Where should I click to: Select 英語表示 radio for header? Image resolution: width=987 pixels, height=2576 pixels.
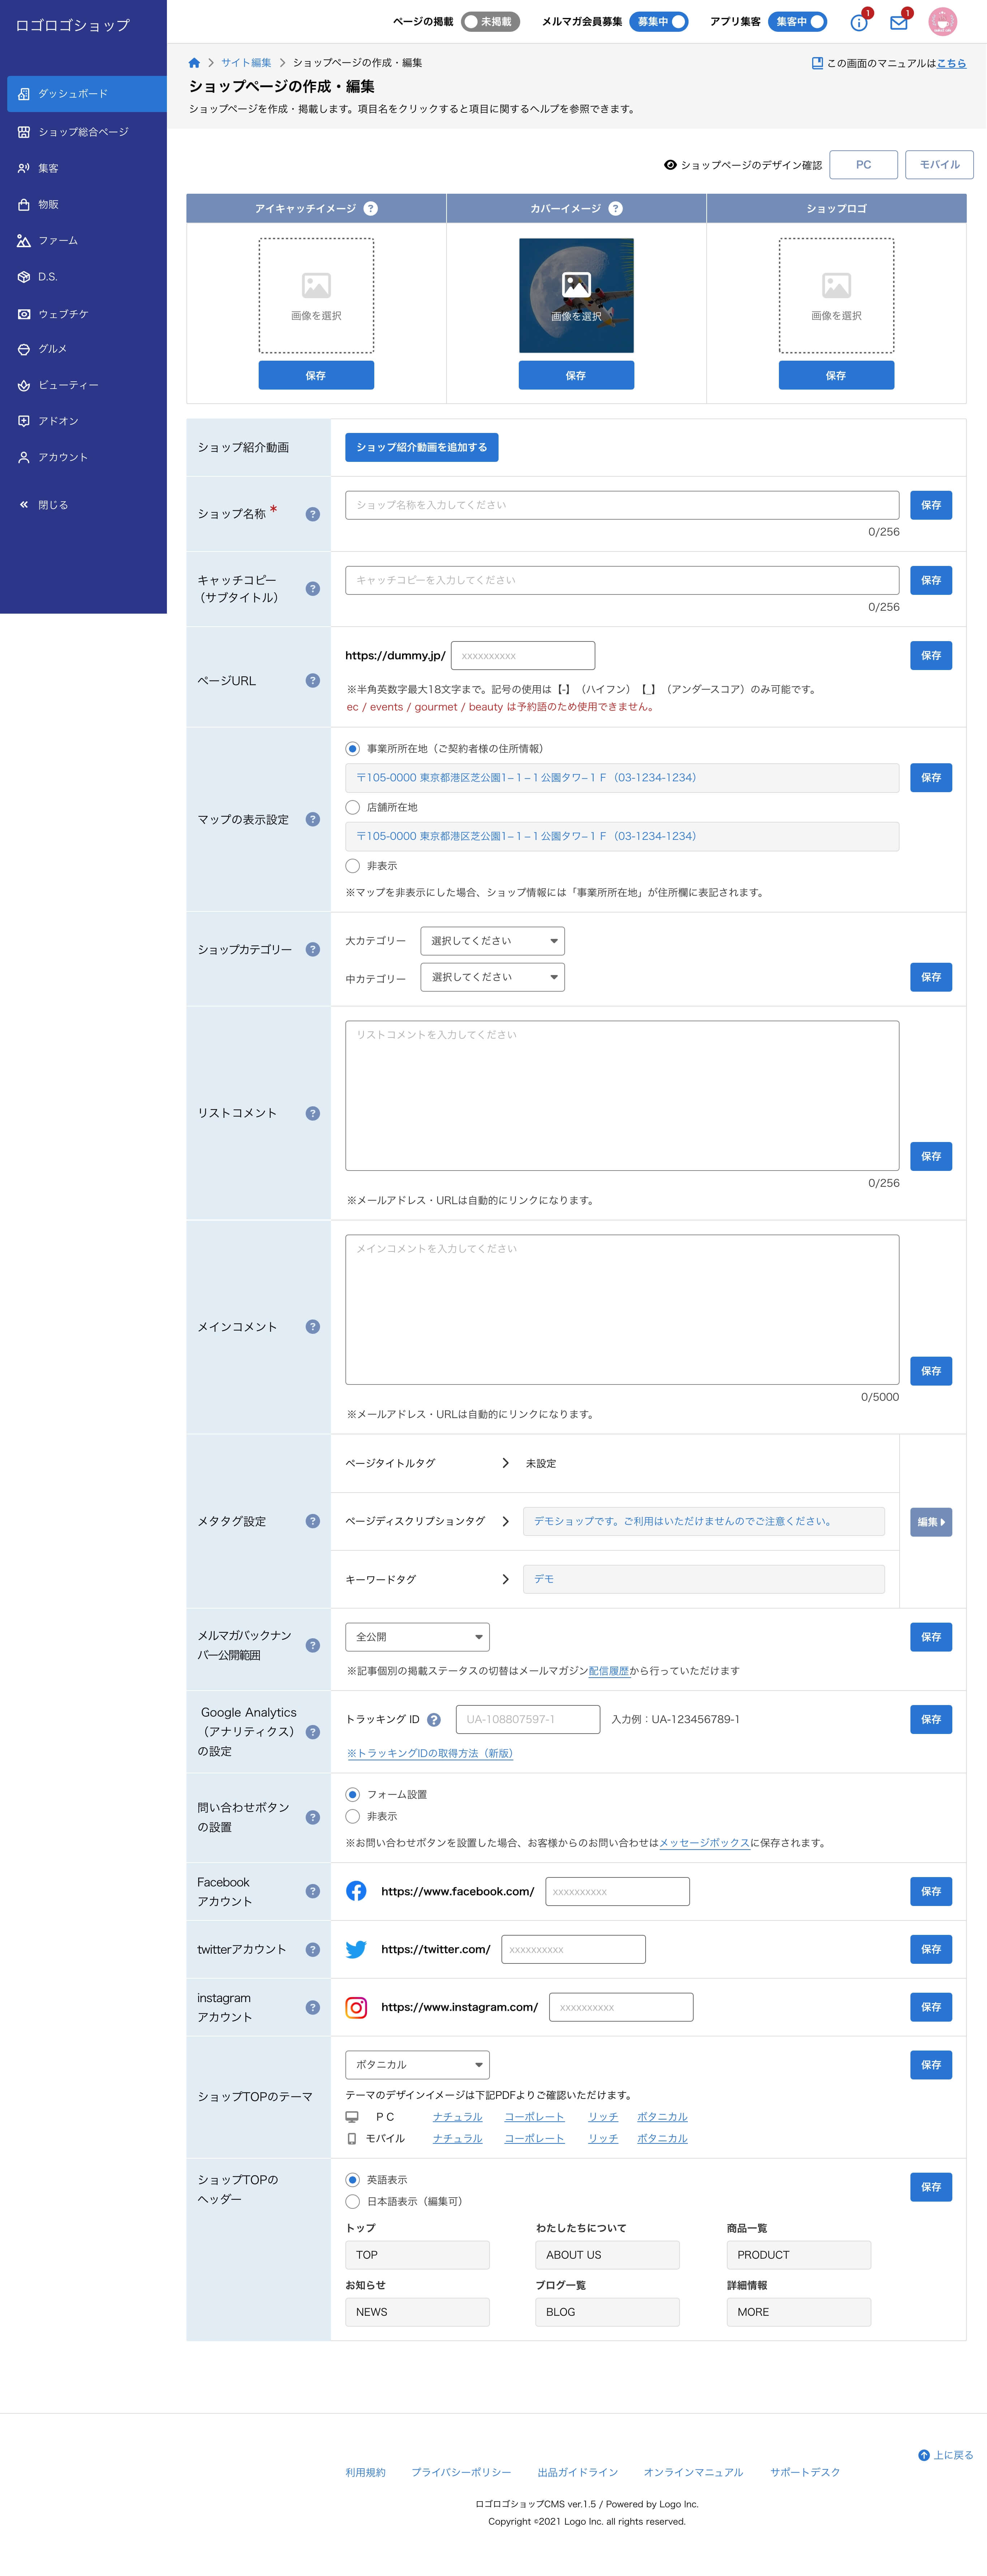pos(352,2180)
